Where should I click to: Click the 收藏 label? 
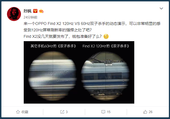[x=25, y=112]
